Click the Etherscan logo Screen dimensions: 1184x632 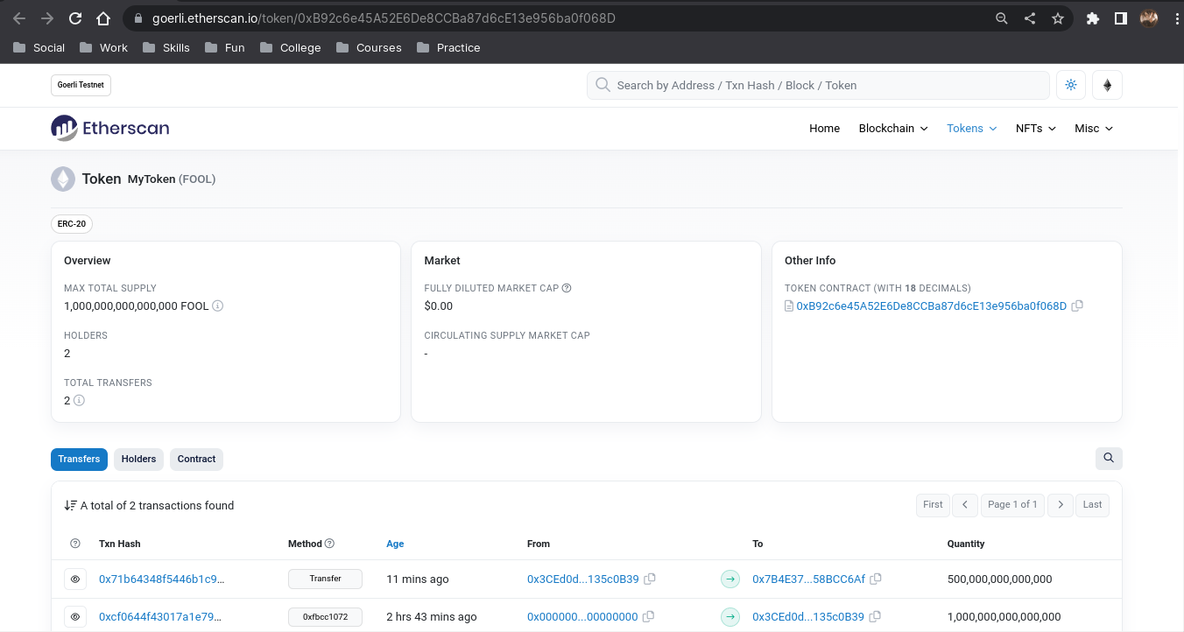(109, 128)
